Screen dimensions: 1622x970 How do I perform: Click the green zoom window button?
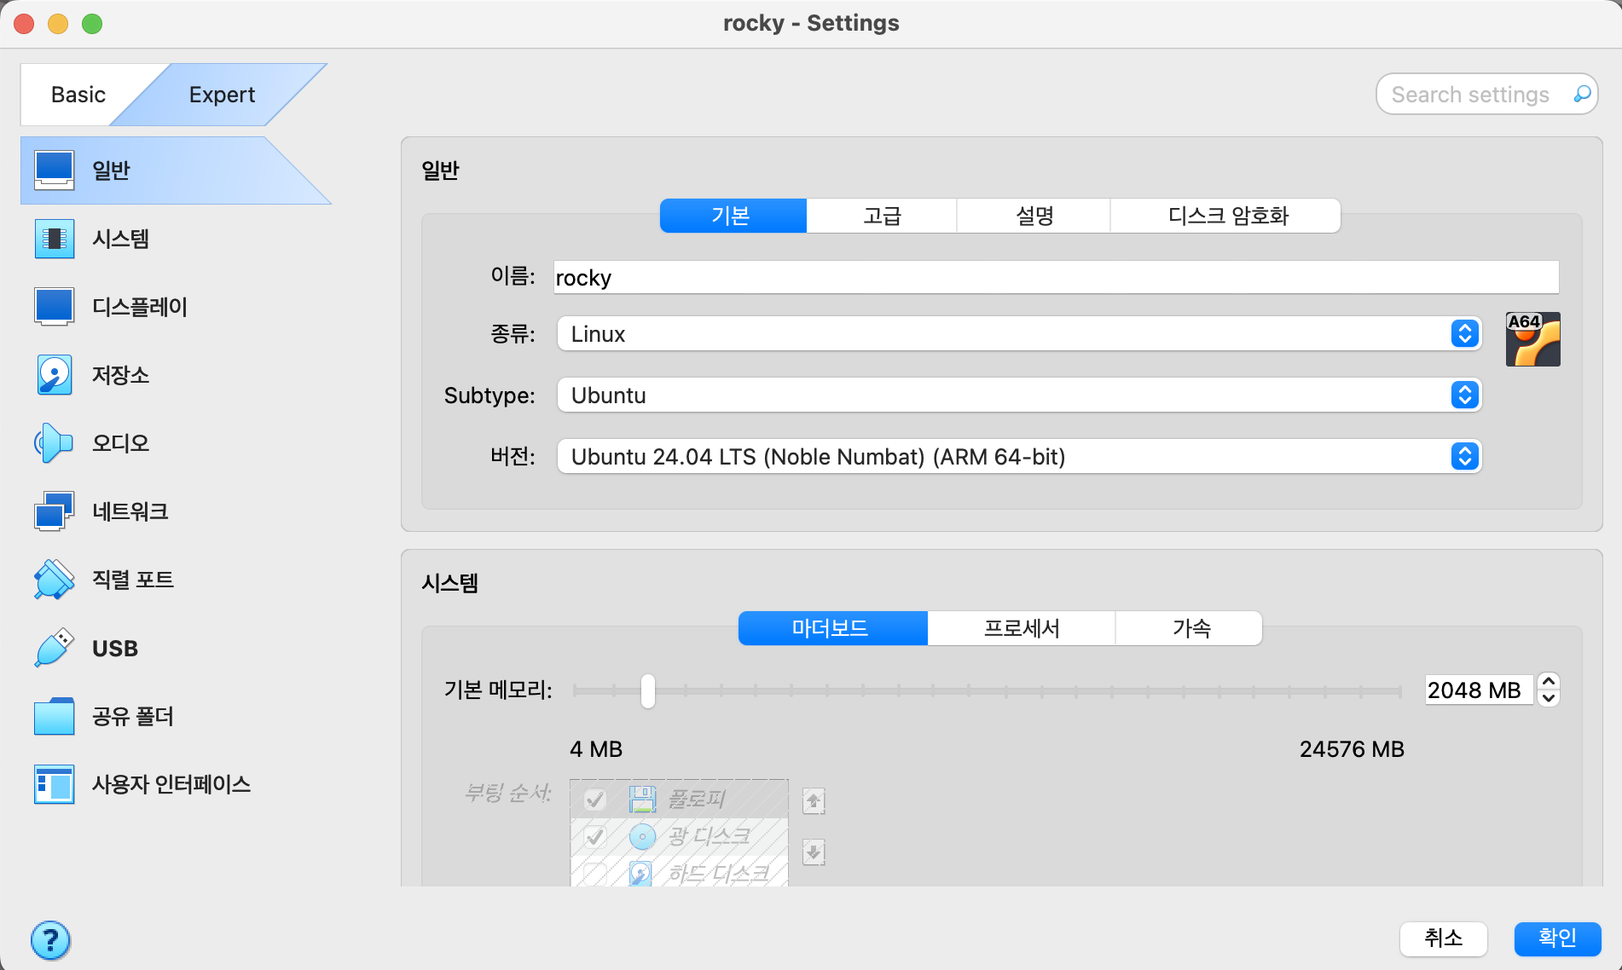coord(92,24)
